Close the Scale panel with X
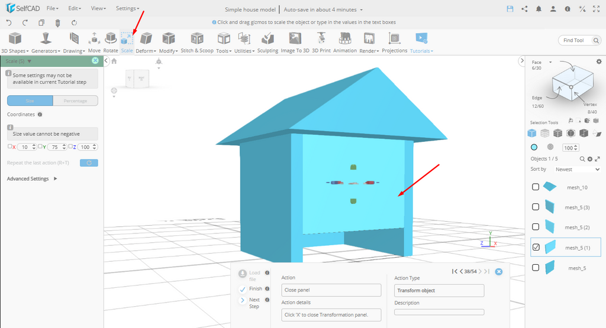This screenshot has height=328, width=606. (95, 61)
